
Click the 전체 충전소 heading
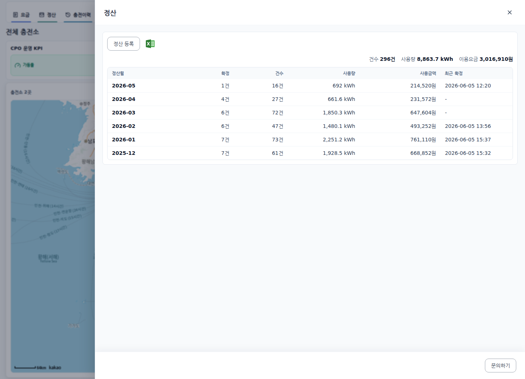coord(22,32)
